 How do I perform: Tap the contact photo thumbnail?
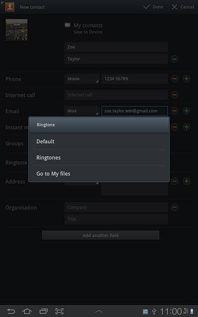pyautogui.click(x=16, y=30)
